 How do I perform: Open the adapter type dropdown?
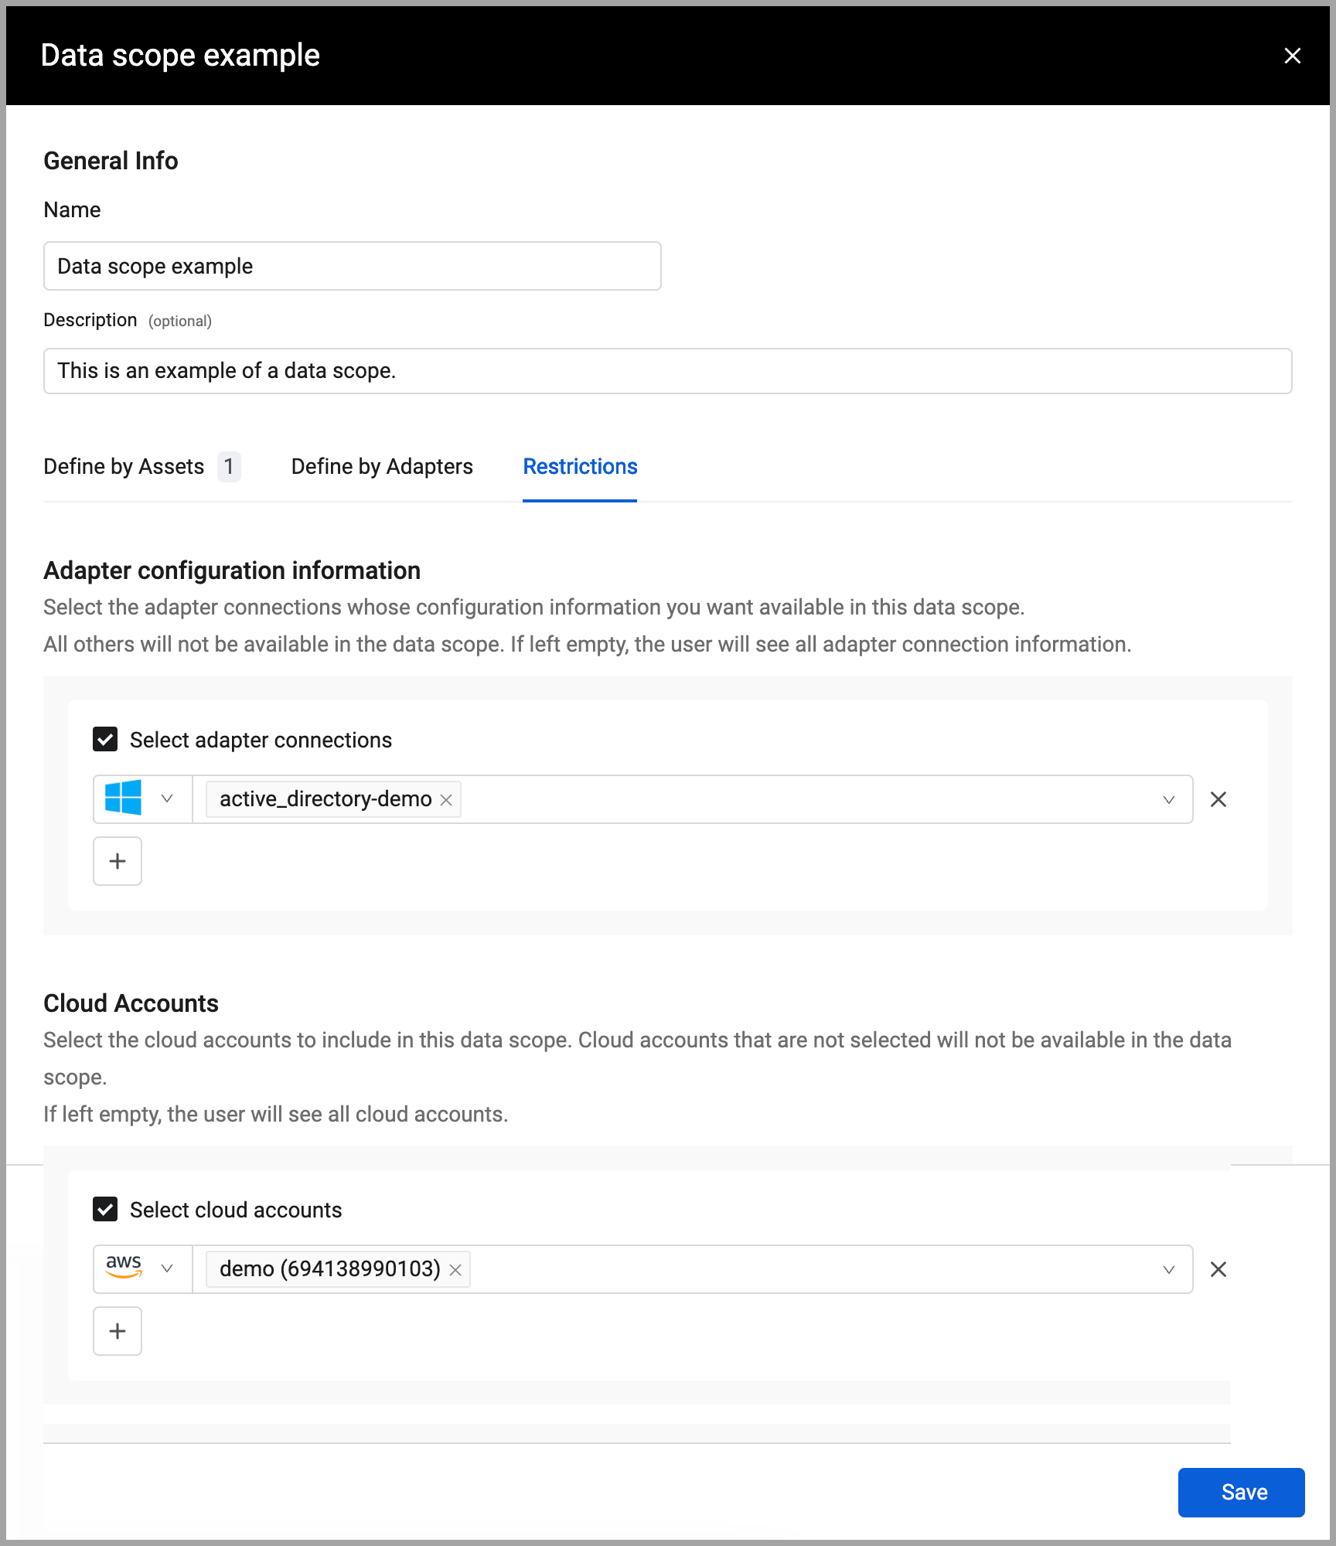click(x=167, y=799)
